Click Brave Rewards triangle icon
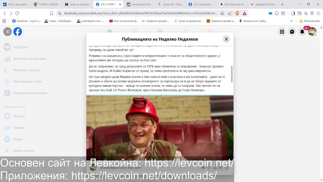This screenshot has width=323, height=182. pos(244,13)
